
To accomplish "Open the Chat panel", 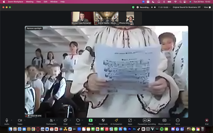I will pyautogui.click(x=65, y=121).
